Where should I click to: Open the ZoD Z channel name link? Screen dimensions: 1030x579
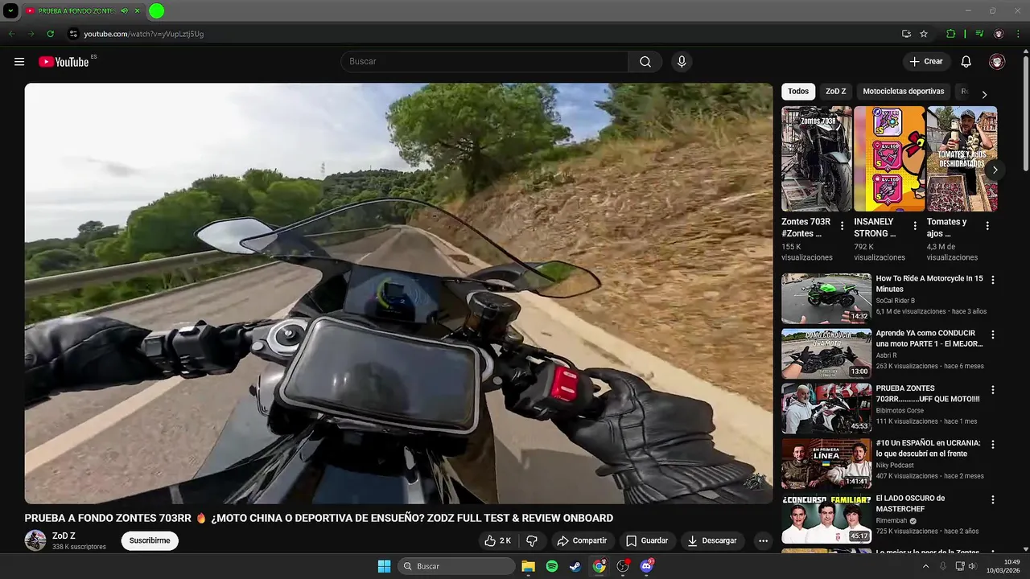click(64, 536)
